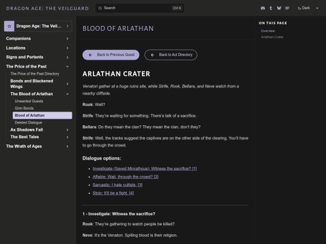The image size is (326, 244).
Task: Open the Ko-fi support icon
Action: click(287, 8)
